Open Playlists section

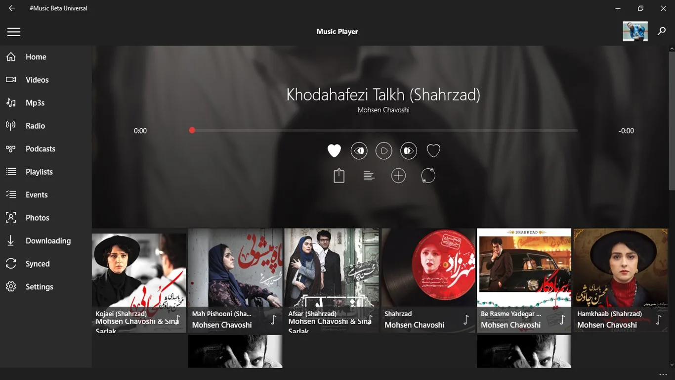pyautogui.click(x=39, y=172)
